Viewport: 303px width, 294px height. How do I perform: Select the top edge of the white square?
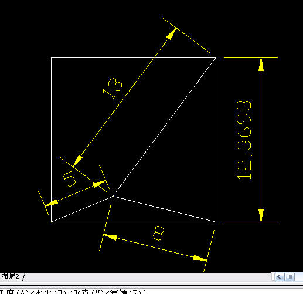click(x=134, y=57)
